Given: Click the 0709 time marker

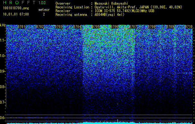Looking at the screenshot, I should [x=170, y=27].
